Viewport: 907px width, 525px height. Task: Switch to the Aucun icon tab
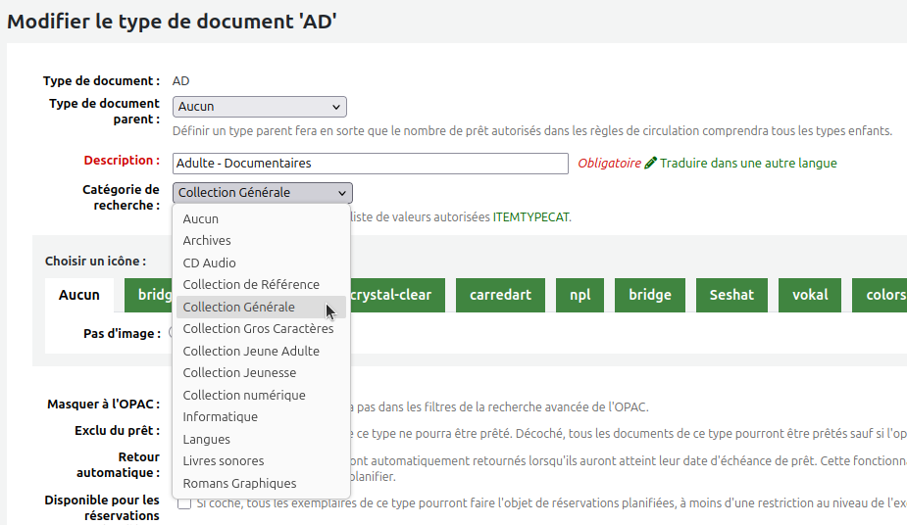click(79, 295)
